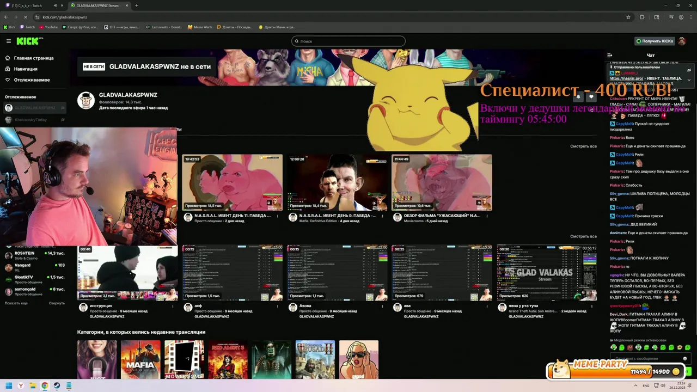Select the last quick emote in emote row
Image resolution: width=697 pixels, height=392 pixels.
pyautogui.click(x=688, y=347)
